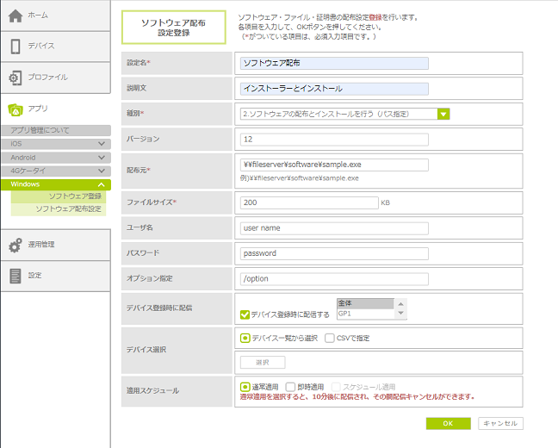Enable the CSVで指定 checkbox
This screenshot has height=448, width=558.
point(330,339)
